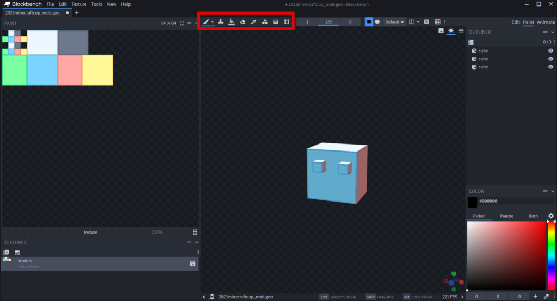Click the hex color field showing #000000
This screenshot has height=301, width=557.
[514, 201]
